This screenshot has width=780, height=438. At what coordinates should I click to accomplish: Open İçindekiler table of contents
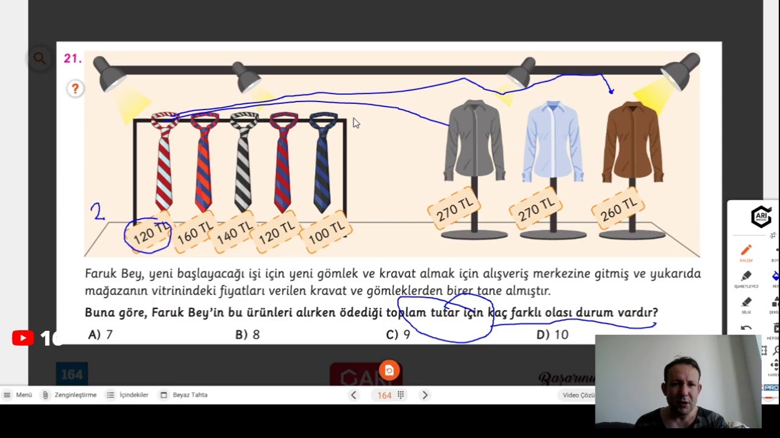(127, 395)
